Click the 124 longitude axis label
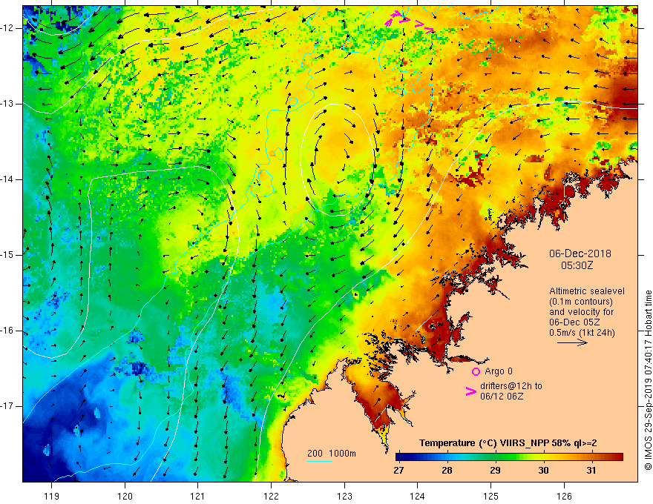 [417, 496]
